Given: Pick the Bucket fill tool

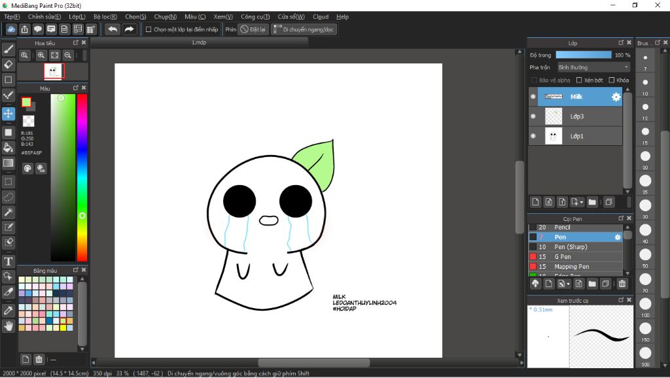Looking at the screenshot, I should pyautogui.click(x=9, y=148).
